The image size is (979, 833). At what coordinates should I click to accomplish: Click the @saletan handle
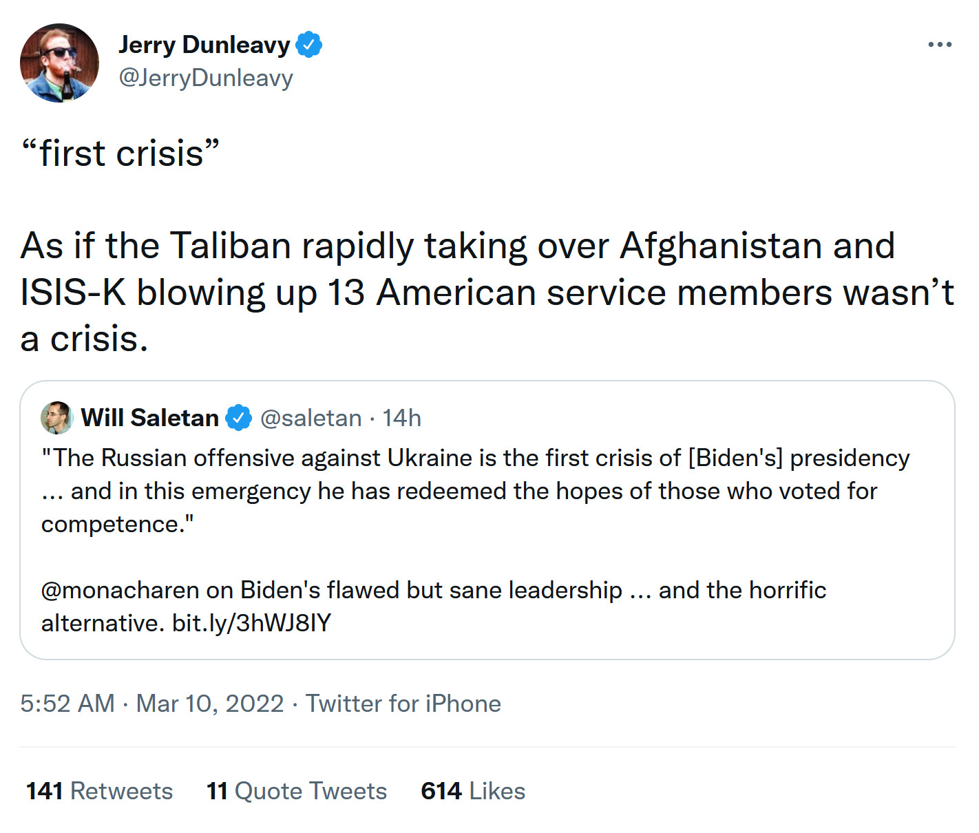click(310, 418)
